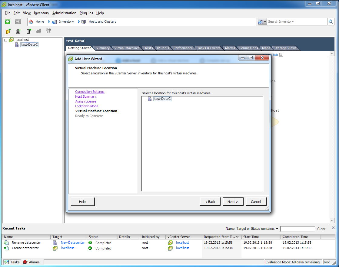Screen dimensions: 339x267
Task: Click the Tasks label in status bar
Action: [x=15, y=262]
